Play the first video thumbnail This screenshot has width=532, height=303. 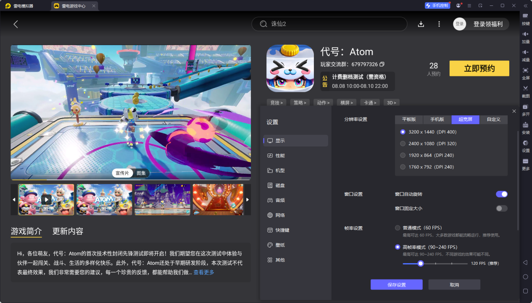[46, 200]
